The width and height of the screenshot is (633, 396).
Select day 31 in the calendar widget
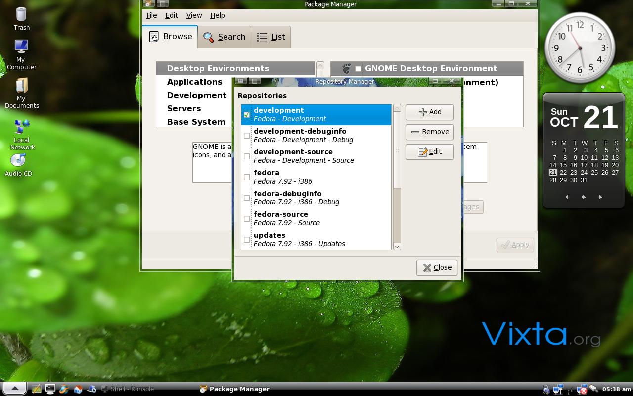pyautogui.click(x=584, y=180)
